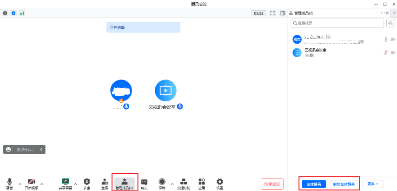Expand share options arrow next to 共享屏幕
Viewport: 397px width, 191px height.
[x=75, y=184]
